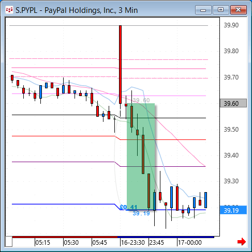Close the S.PYPL chart window

(x=239, y=10)
